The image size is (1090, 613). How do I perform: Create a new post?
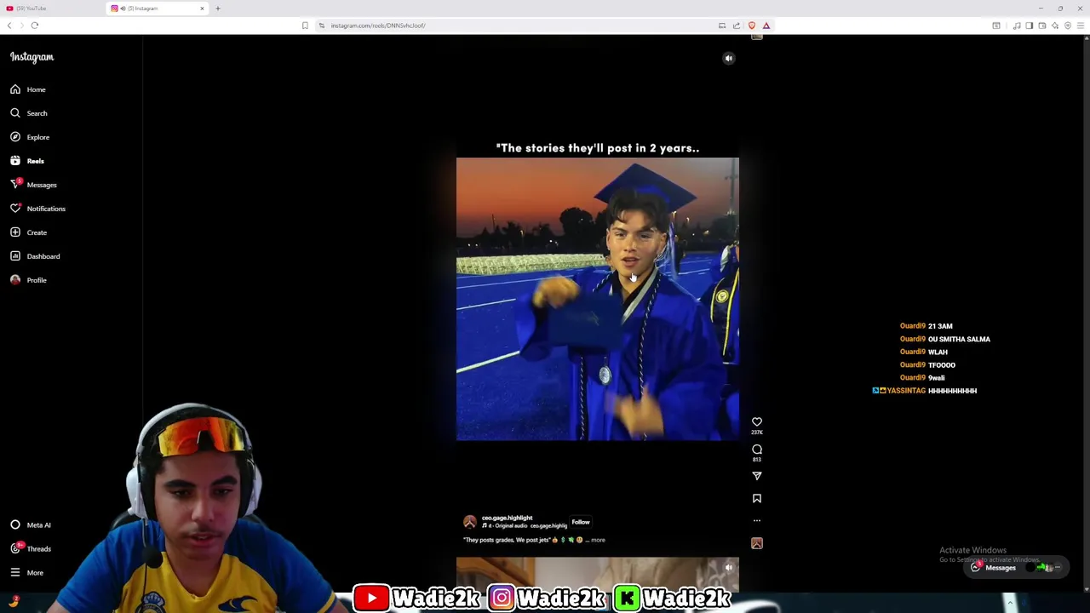(x=28, y=232)
